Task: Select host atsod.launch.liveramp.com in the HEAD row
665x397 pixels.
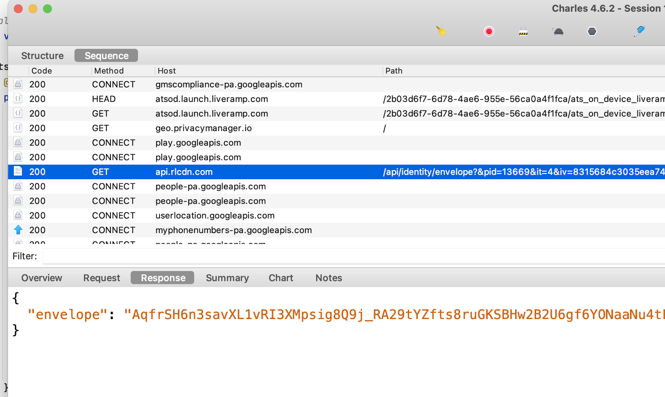Action: (212, 99)
